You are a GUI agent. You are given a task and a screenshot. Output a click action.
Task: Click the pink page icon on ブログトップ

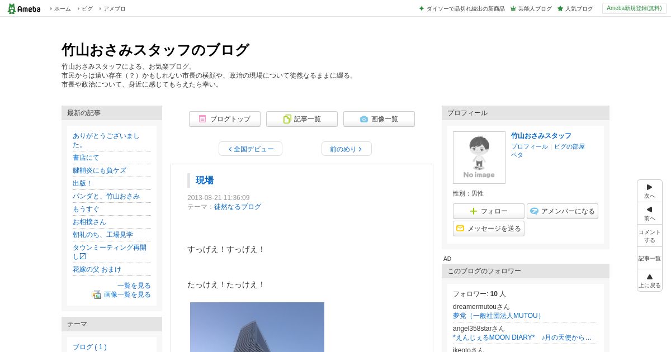(x=202, y=119)
